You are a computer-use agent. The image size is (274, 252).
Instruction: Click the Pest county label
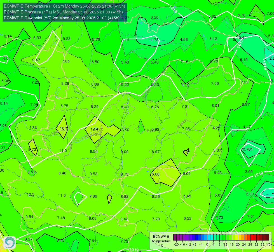[x=150, y=130]
